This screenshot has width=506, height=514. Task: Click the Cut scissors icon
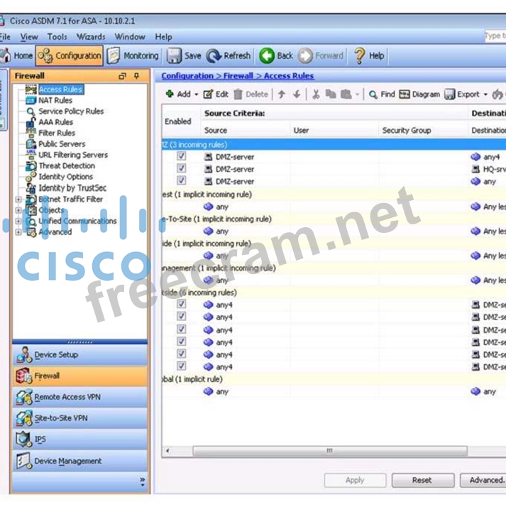pos(315,94)
